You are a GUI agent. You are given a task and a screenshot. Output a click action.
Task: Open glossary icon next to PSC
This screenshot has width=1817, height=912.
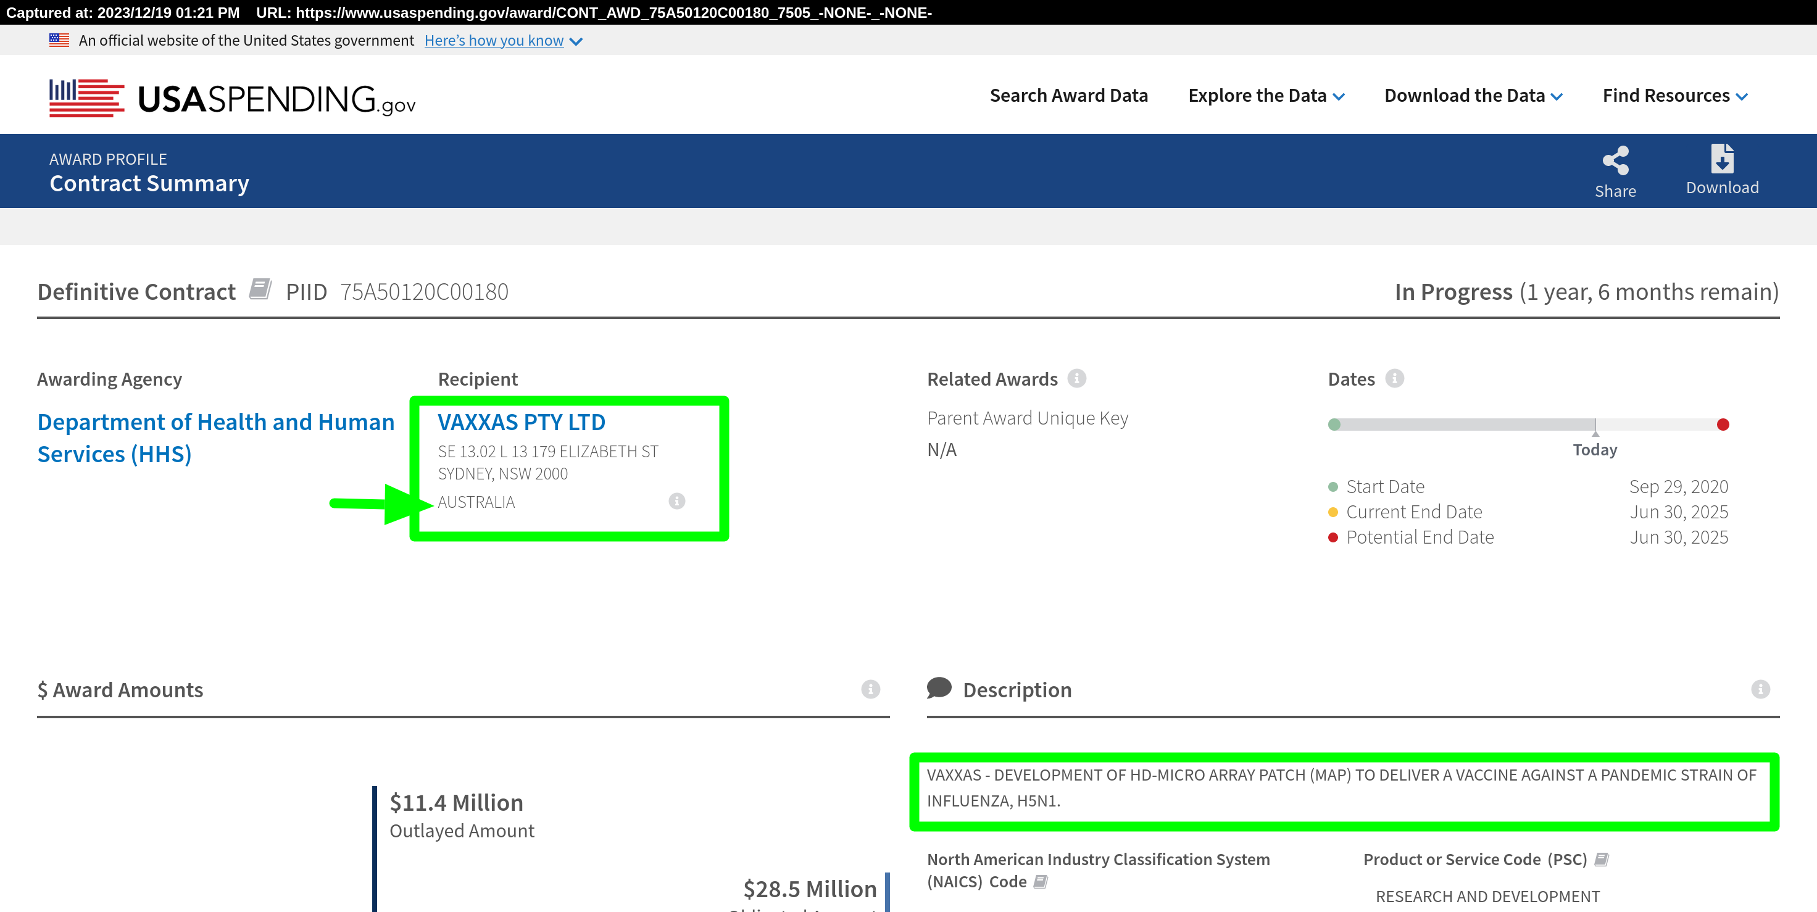click(1601, 859)
